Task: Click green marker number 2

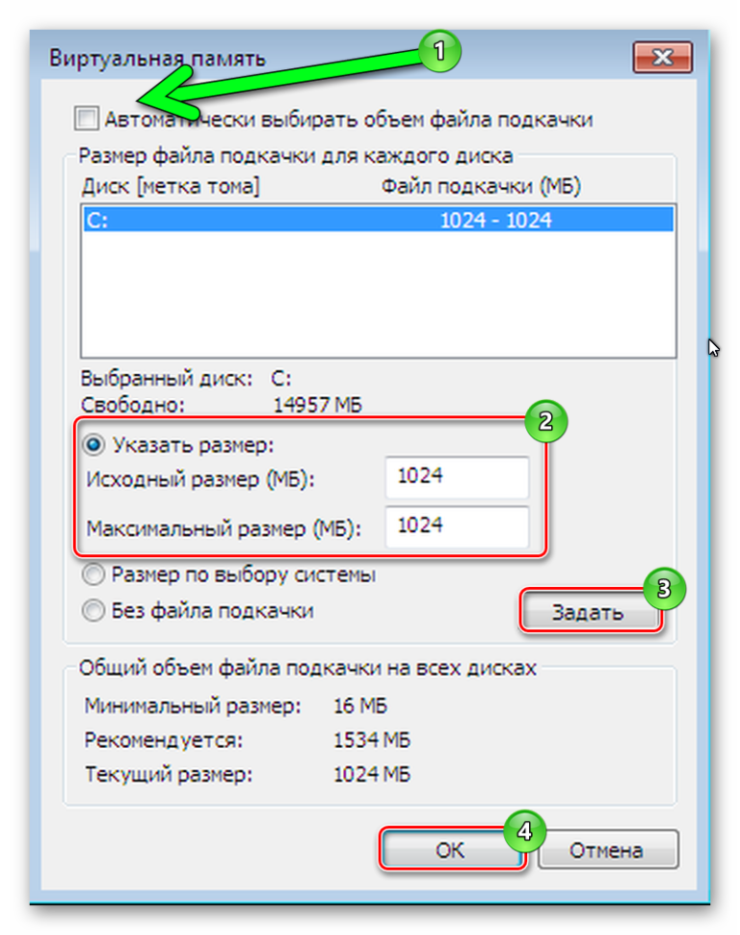Action: pos(545,421)
